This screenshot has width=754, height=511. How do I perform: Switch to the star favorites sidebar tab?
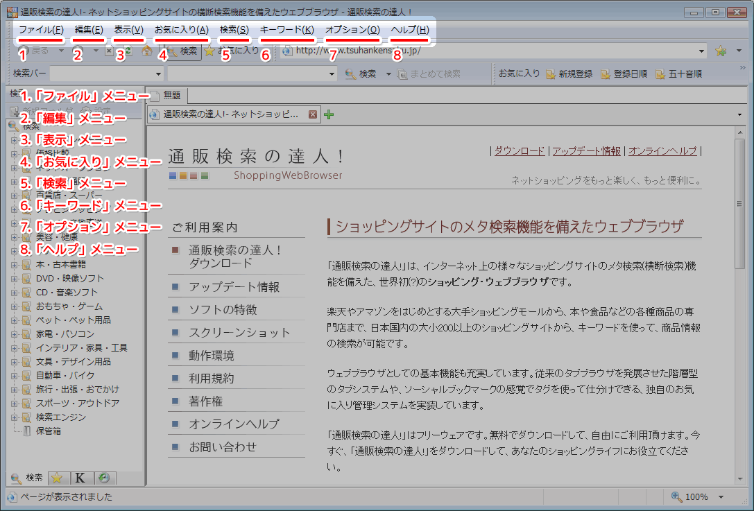57,478
